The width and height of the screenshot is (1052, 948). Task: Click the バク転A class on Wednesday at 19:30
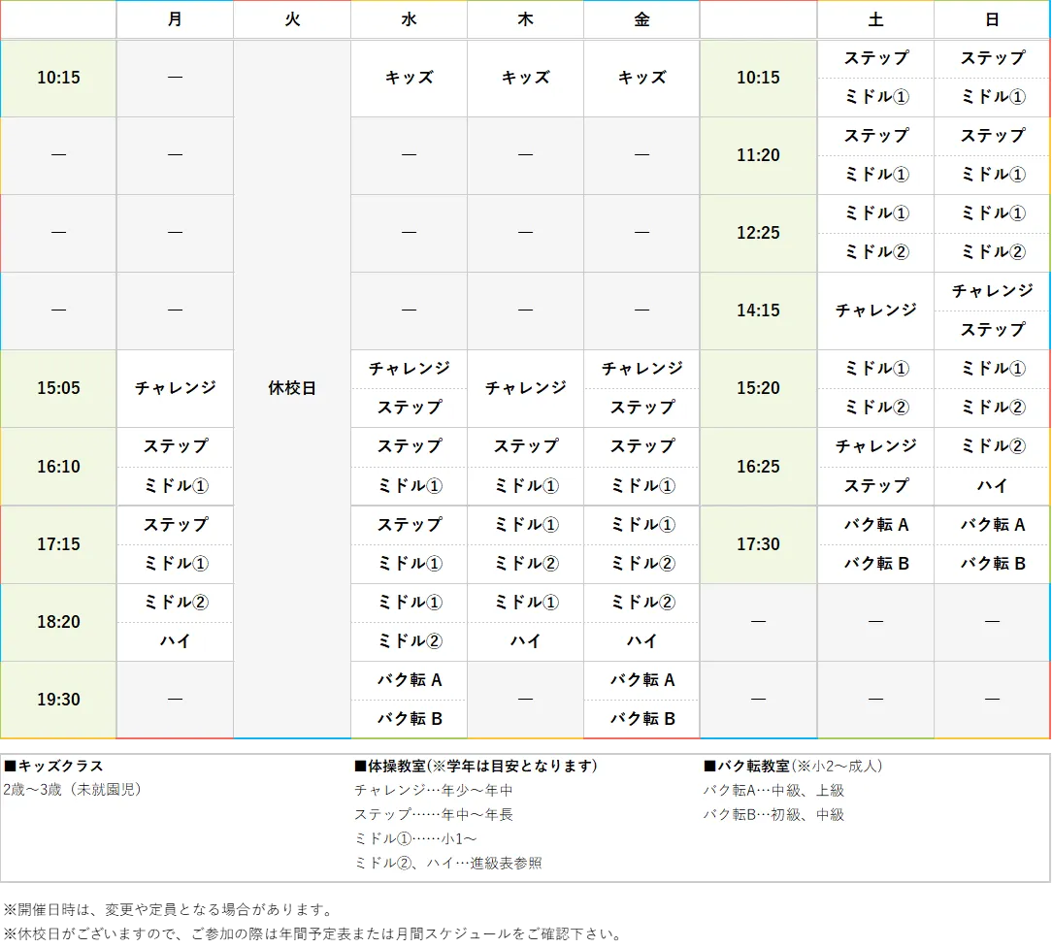point(408,680)
